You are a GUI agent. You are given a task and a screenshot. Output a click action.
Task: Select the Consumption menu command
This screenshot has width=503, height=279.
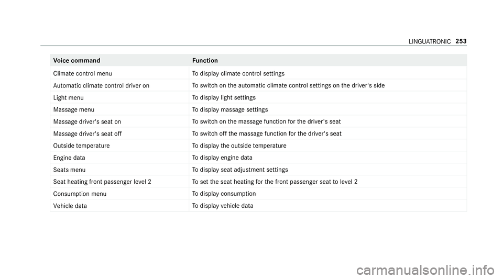click(80, 194)
